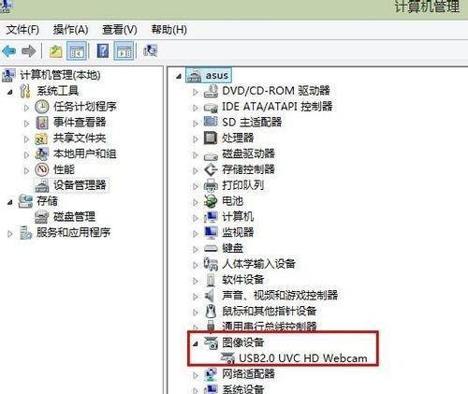The image size is (468, 394).
Task: Expand the DVD/CD-ROM 驱动器 node
Action: 196,92
